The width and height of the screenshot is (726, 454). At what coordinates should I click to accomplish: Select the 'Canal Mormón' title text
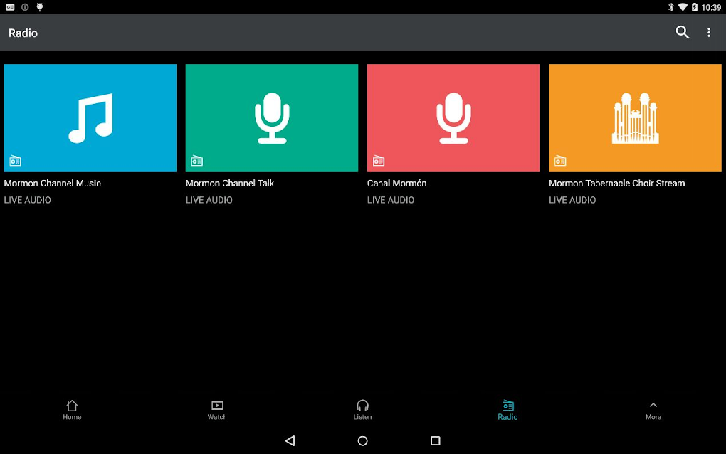pyautogui.click(x=396, y=184)
